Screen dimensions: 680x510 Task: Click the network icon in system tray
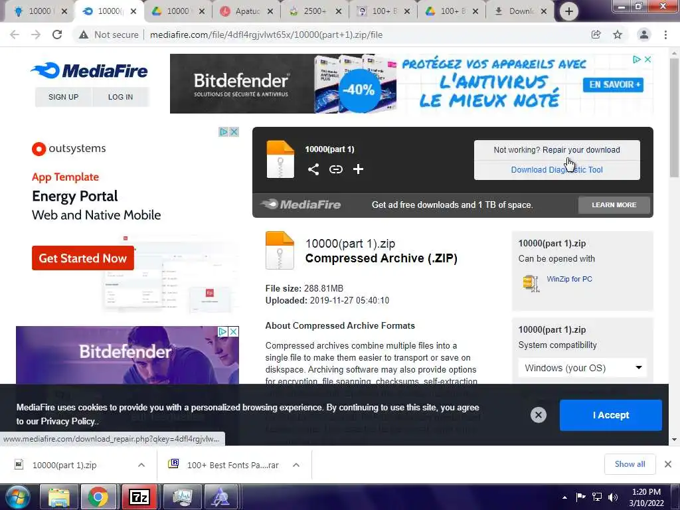[597, 497]
